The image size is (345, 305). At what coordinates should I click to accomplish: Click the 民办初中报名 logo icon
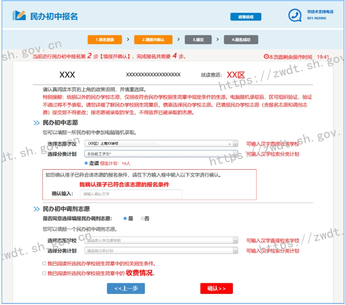[x=19, y=15]
